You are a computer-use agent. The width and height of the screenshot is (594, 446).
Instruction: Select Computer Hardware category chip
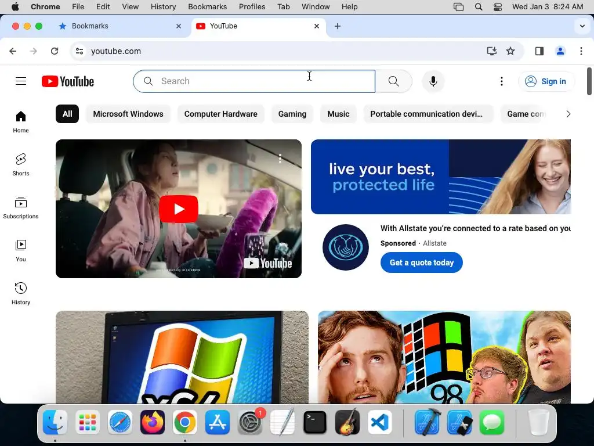221,114
